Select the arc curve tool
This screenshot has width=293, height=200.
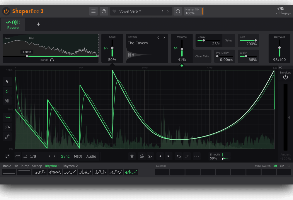point(7,127)
